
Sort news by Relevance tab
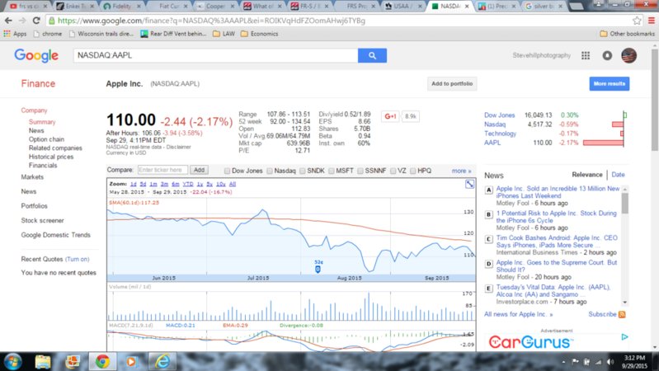coord(586,174)
